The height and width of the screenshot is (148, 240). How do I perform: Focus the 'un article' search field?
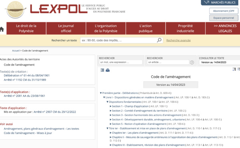tap(168, 62)
